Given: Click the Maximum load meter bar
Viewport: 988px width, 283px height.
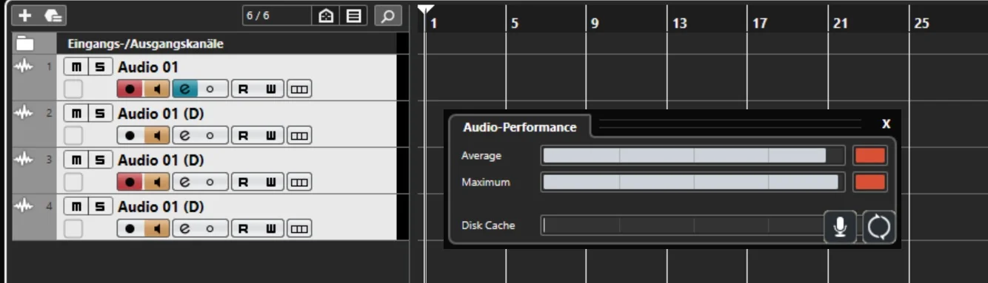Looking at the screenshot, I should (x=693, y=182).
